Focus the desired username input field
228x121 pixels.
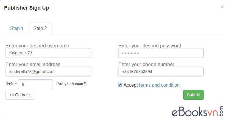click(48, 53)
